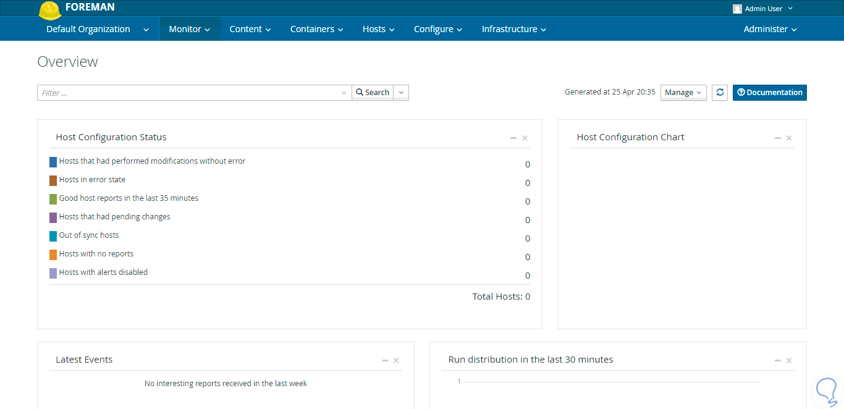Click the green Good host reports swatch
844x409 pixels.
(53, 199)
